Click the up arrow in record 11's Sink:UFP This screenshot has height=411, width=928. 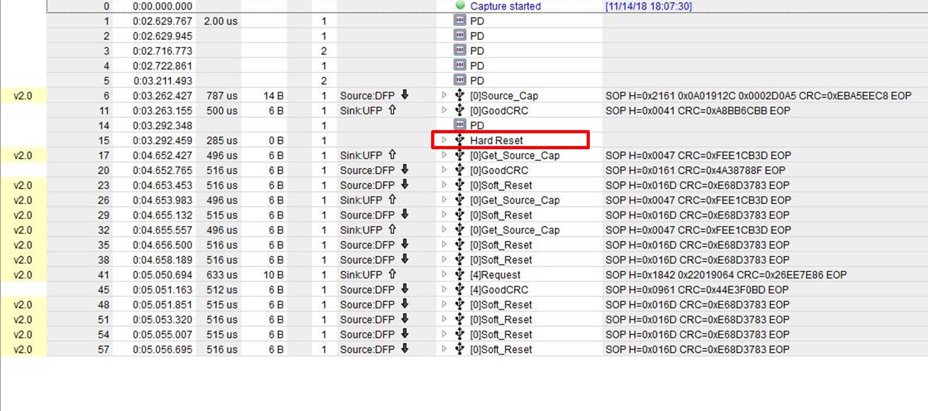coord(392,110)
